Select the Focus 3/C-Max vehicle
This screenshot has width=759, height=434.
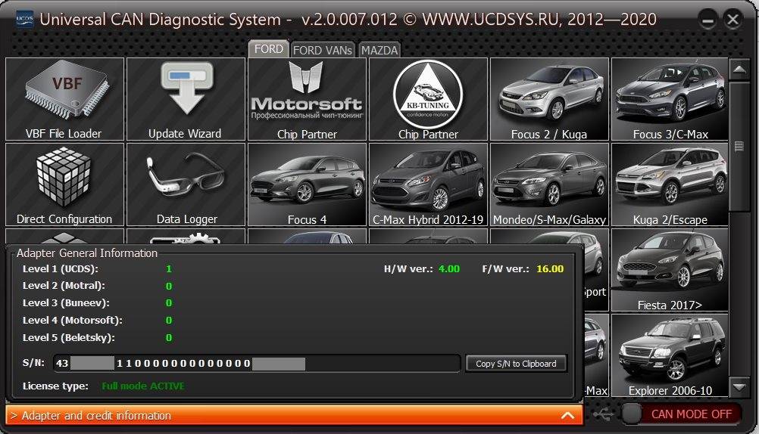[x=670, y=99]
